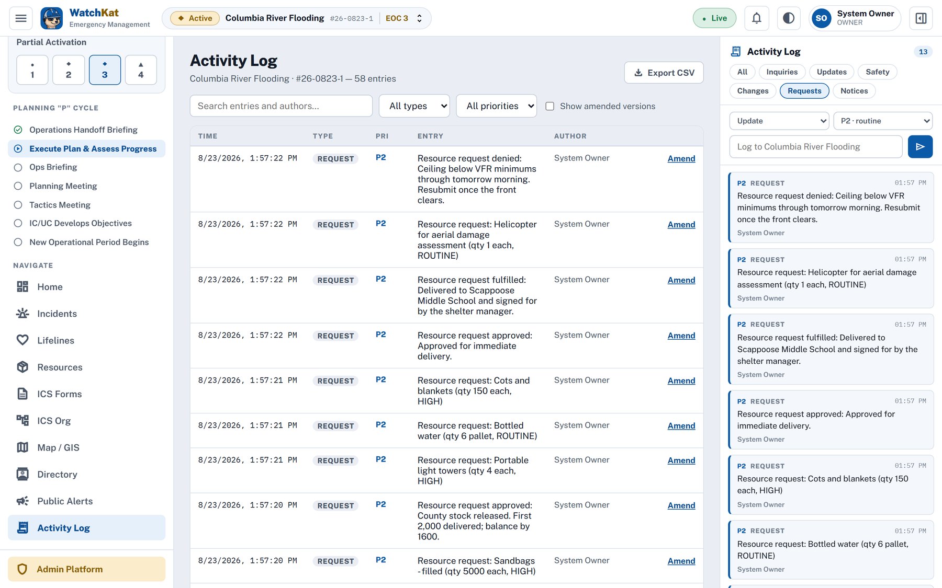Enable Show amended versions checkbox

(x=550, y=106)
